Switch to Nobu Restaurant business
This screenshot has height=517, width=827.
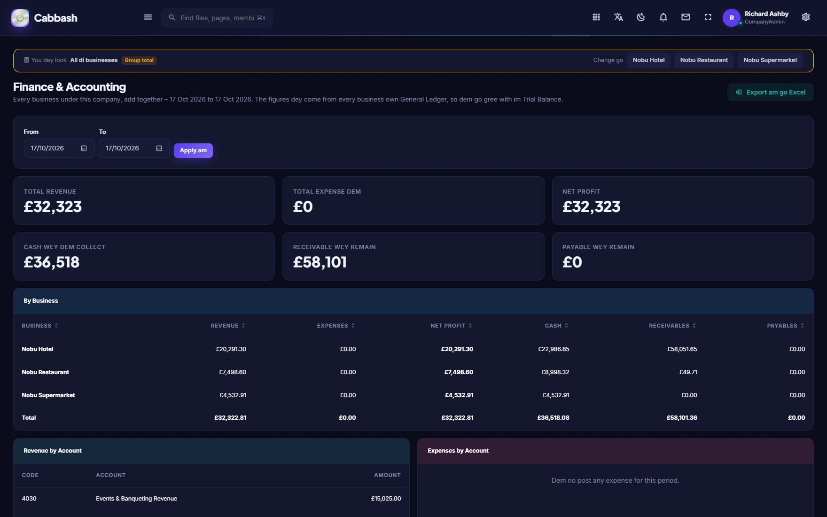[704, 60]
